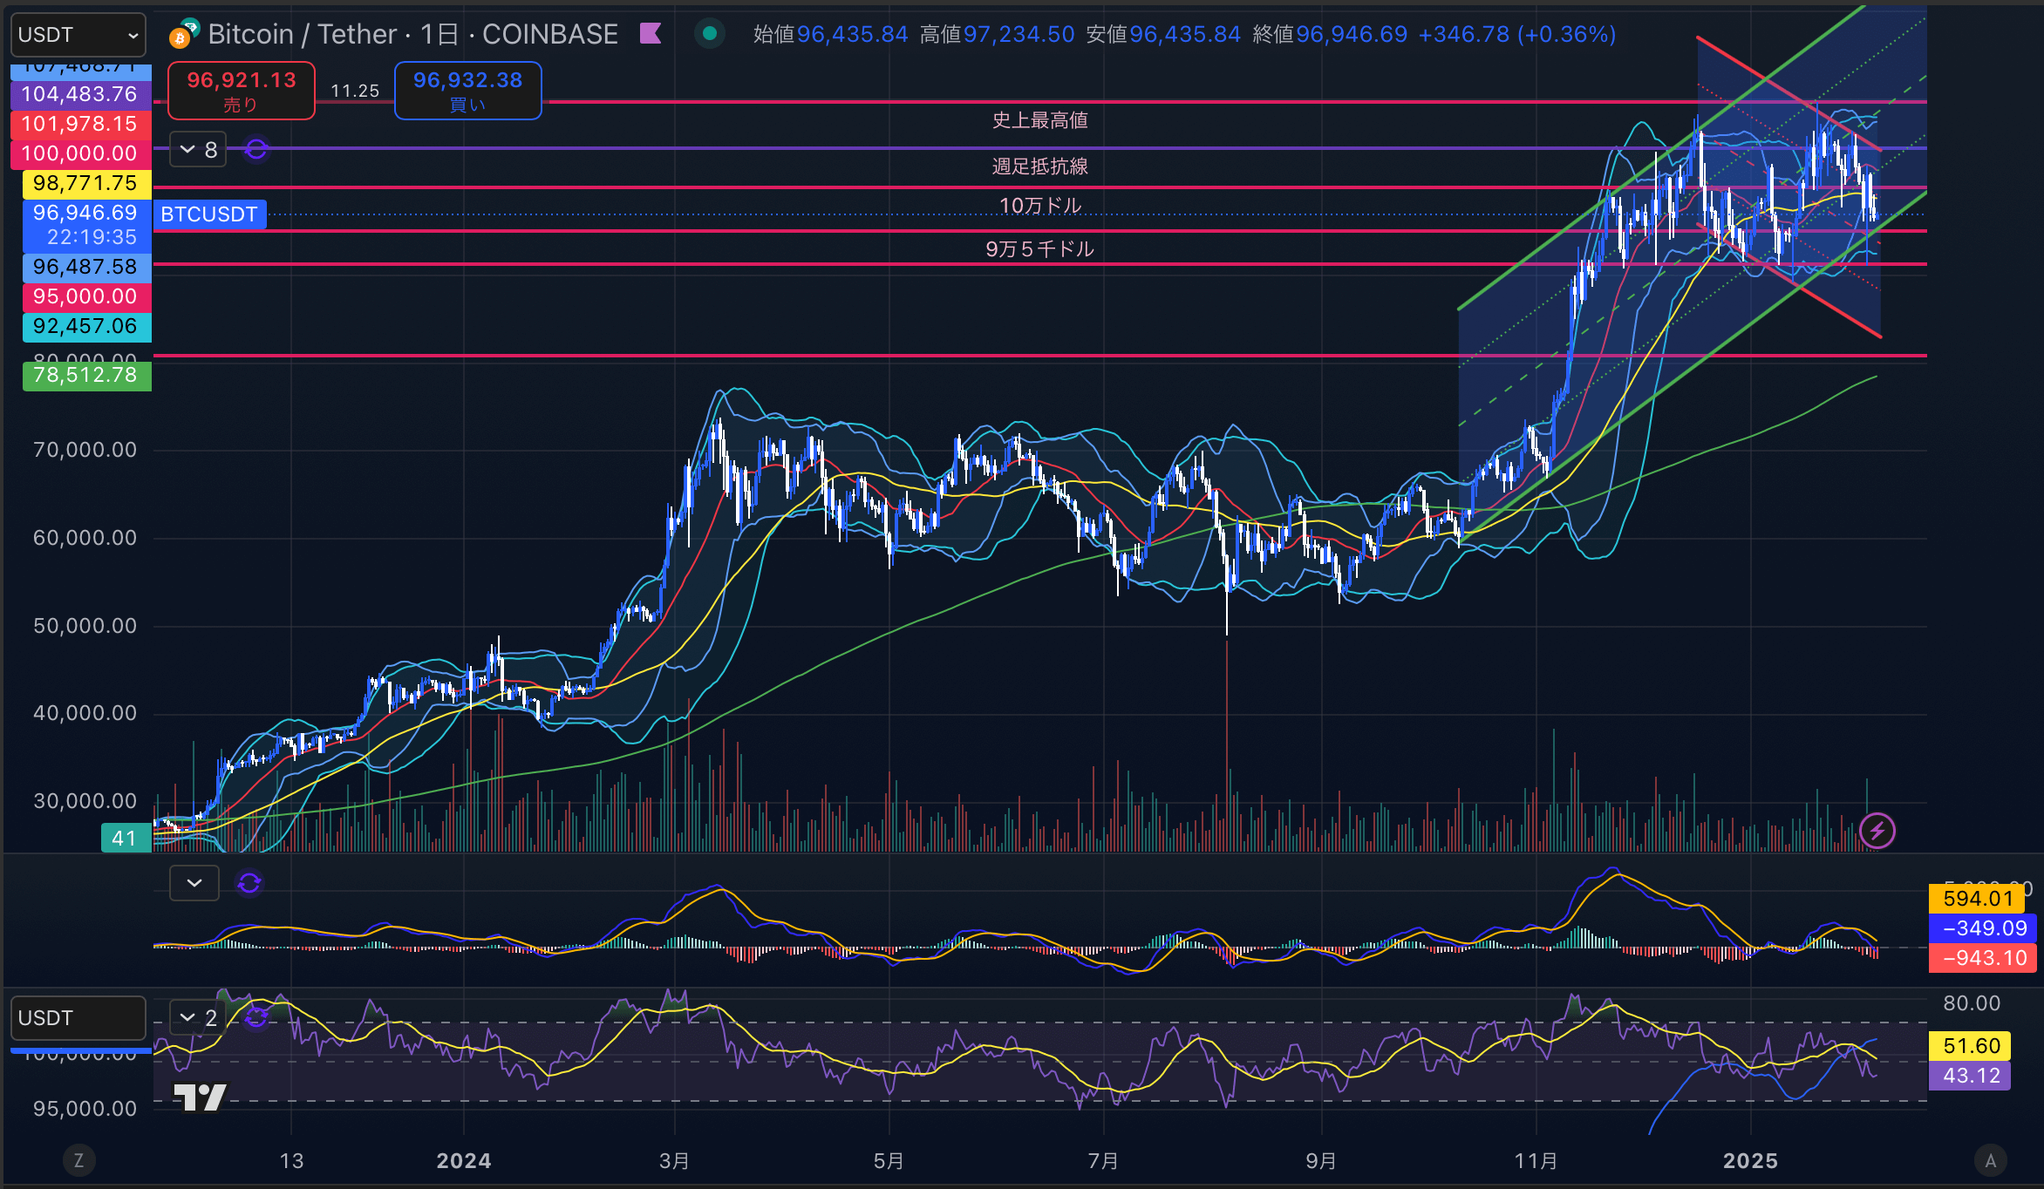
Task: Click the 史上最高値 line label
Action: pos(1039,120)
